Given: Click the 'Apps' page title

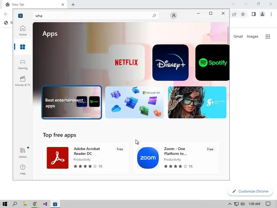Looking at the screenshot, I should click(x=50, y=34).
